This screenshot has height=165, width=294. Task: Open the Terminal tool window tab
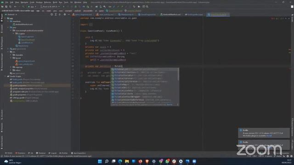coord(41,153)
